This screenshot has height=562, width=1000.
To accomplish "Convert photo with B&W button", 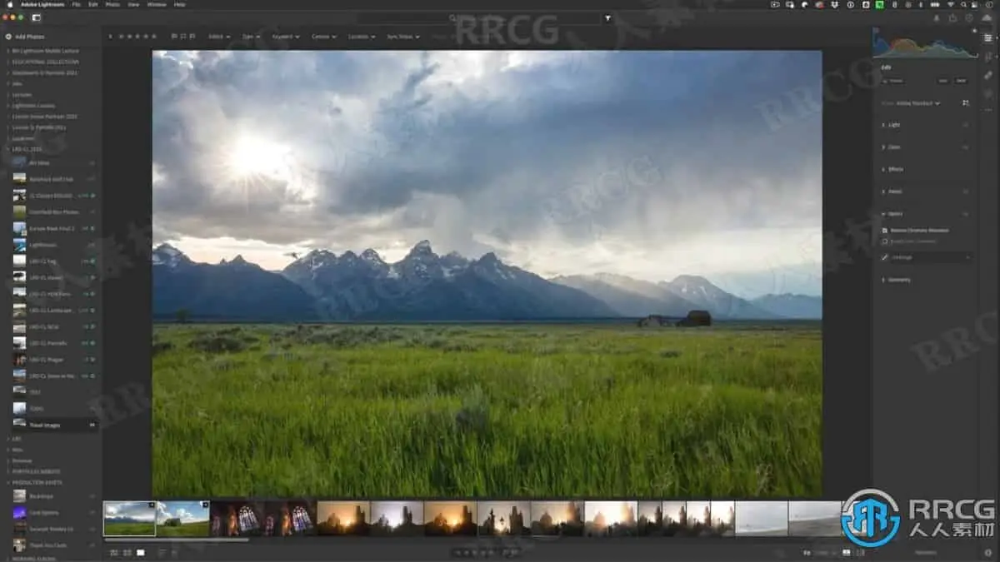I will click(x=960, y=81).
